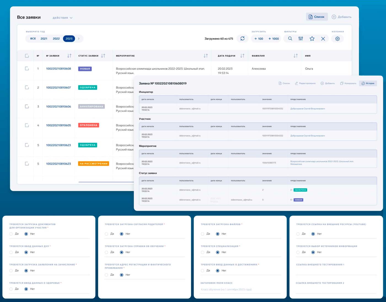Load +100 more records

tap(259, 39)
